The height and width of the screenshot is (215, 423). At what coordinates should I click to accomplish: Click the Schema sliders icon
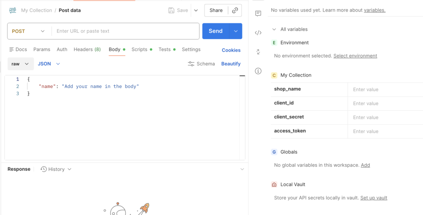coord(191,64)
